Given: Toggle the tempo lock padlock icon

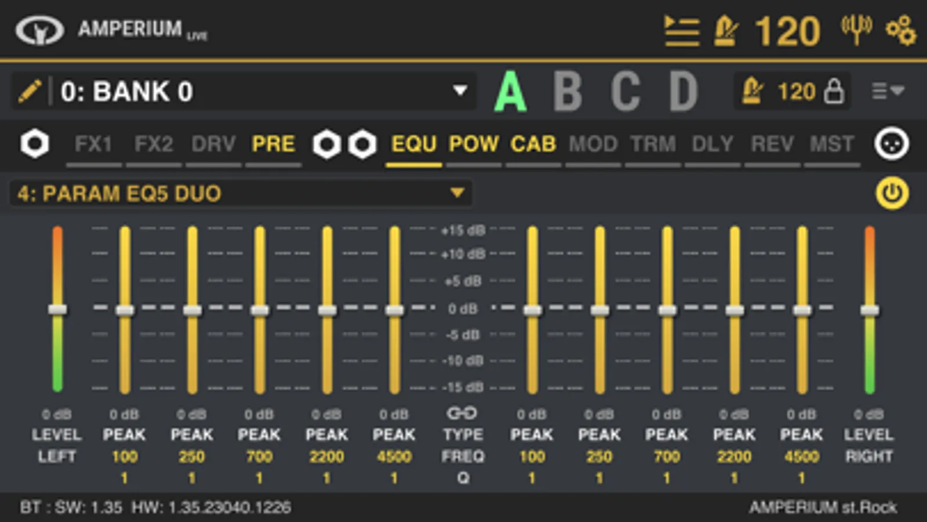Looking at the screenshot, I should pos(834,91).
